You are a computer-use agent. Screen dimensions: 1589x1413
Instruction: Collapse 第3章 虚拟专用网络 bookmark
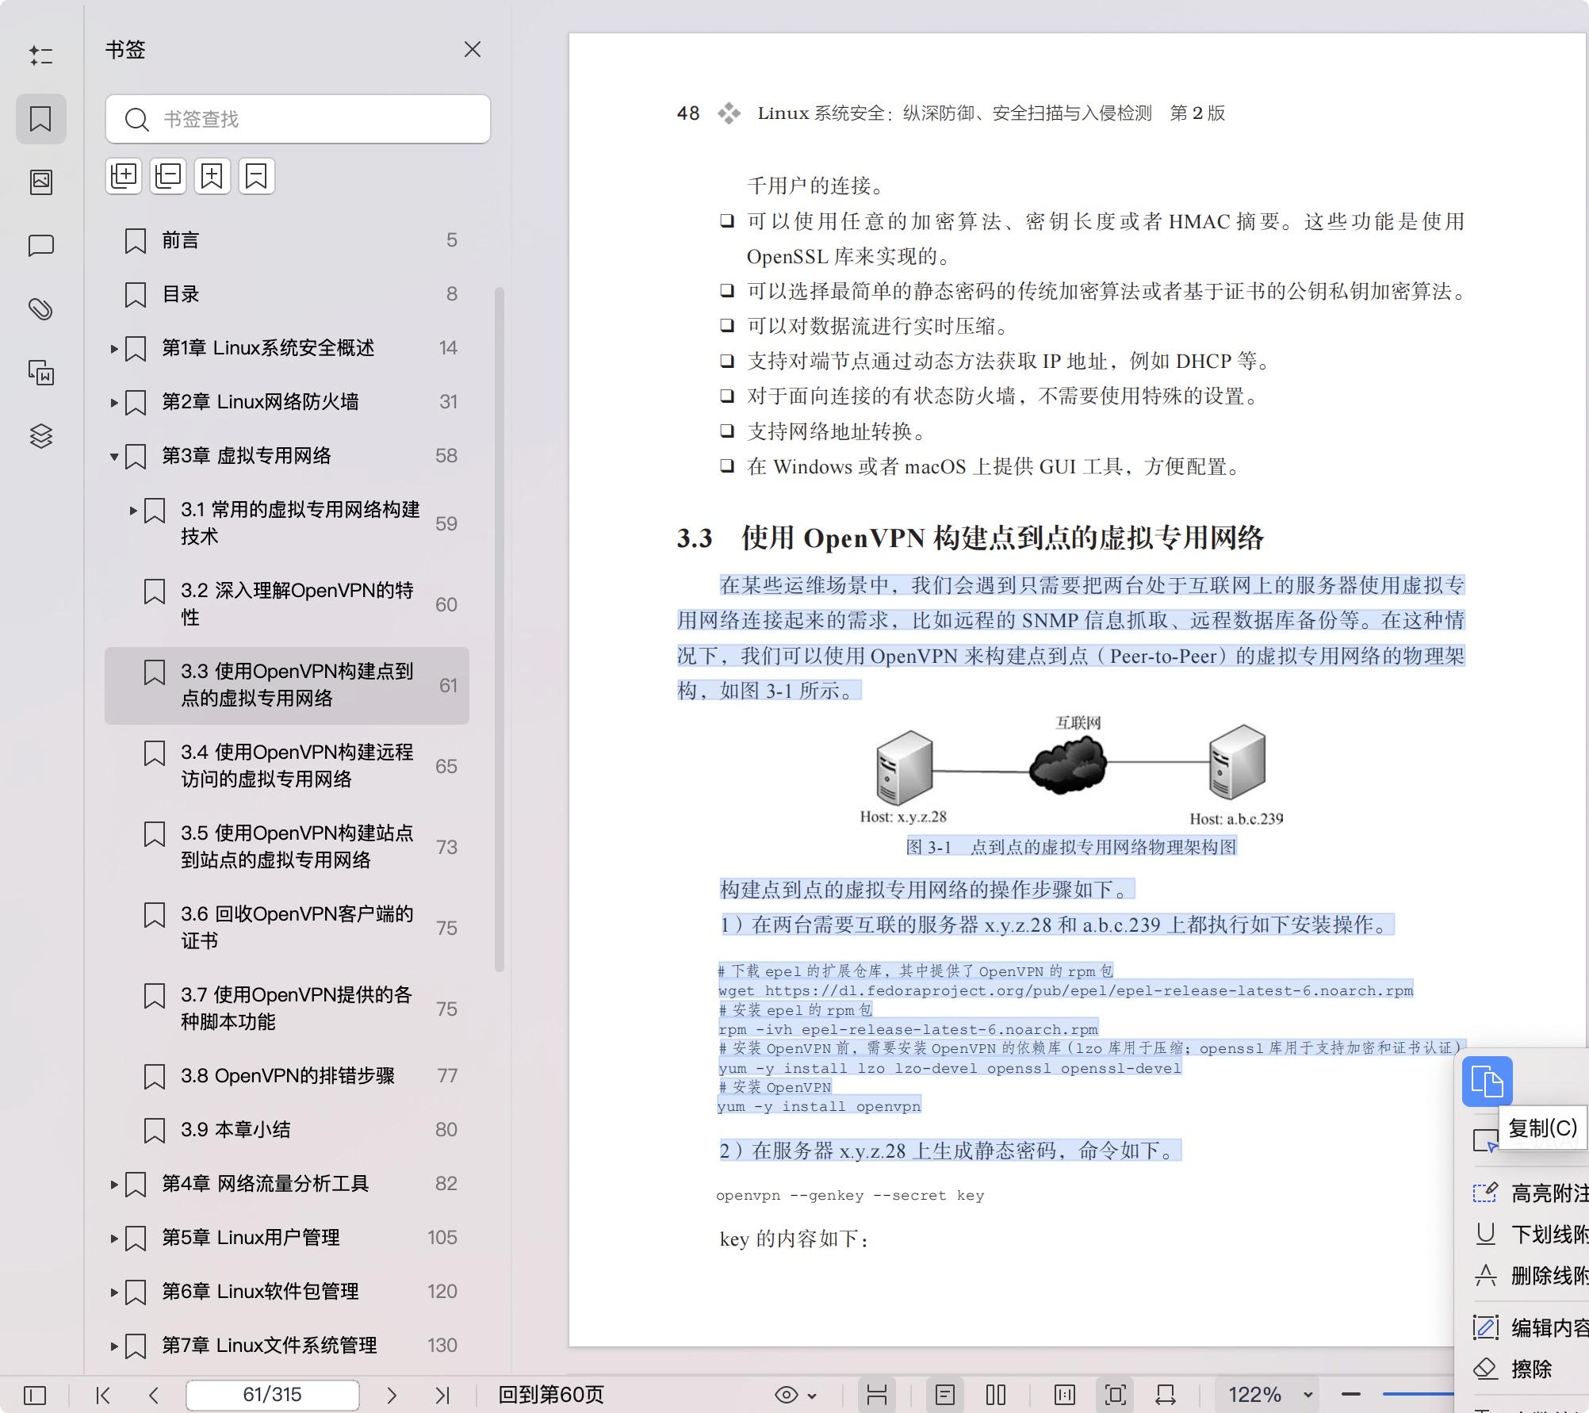click(x=113, y=456)
